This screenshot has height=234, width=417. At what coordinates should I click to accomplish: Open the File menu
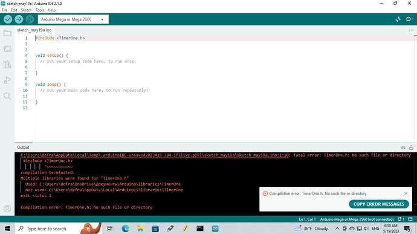pos(4,10)
